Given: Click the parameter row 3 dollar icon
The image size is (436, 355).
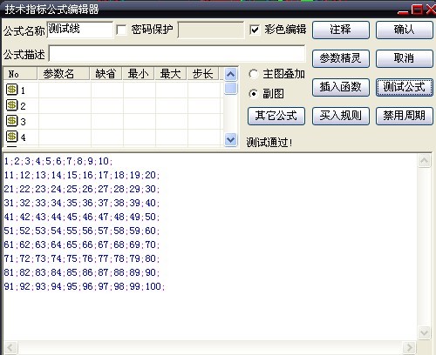Looking at the screenshot, I should (x=12, y=121).
